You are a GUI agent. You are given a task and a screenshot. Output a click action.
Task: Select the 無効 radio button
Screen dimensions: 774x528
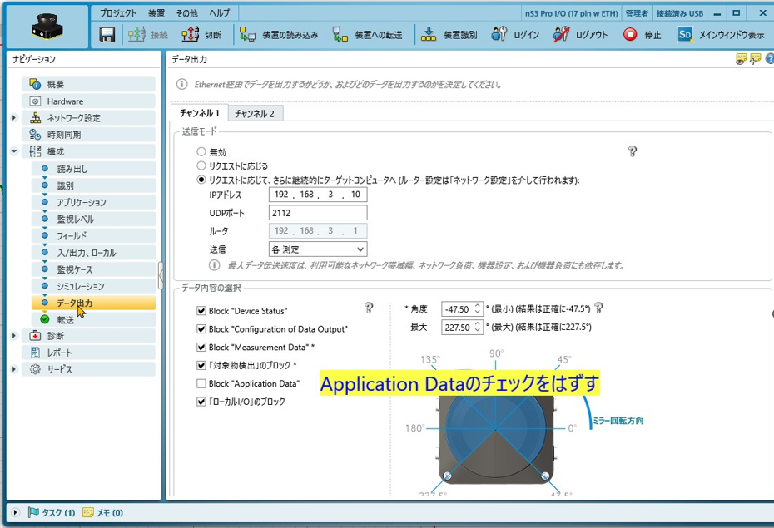point(200,151)
